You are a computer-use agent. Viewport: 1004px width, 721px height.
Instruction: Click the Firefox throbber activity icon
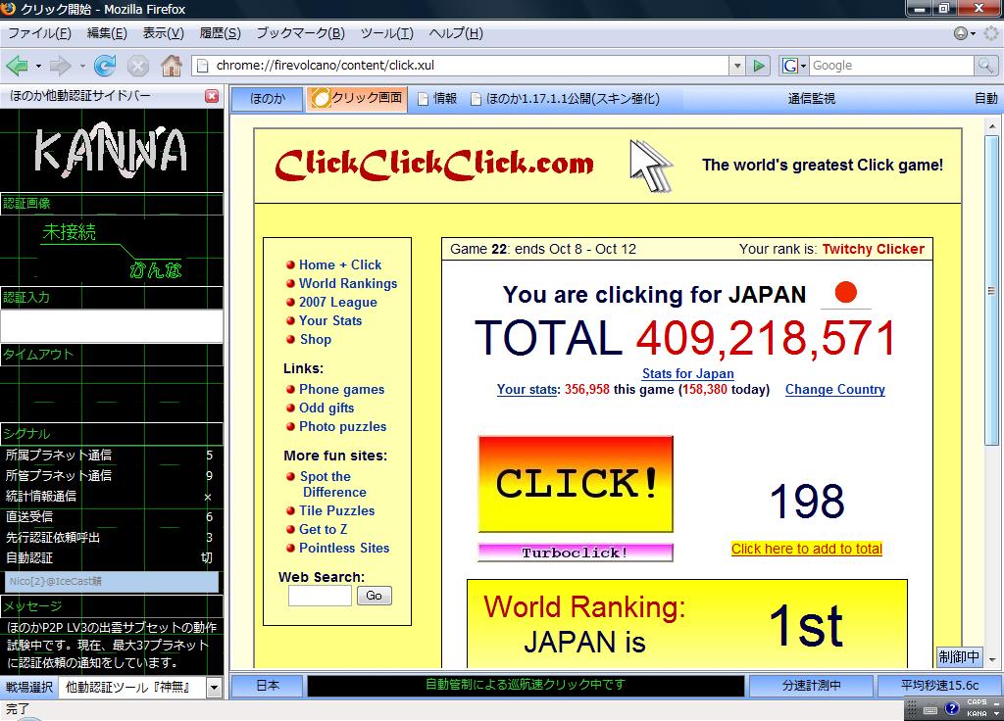(x=991, y=33)
